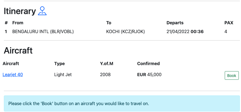Click the Departs column header

(175, 23)
